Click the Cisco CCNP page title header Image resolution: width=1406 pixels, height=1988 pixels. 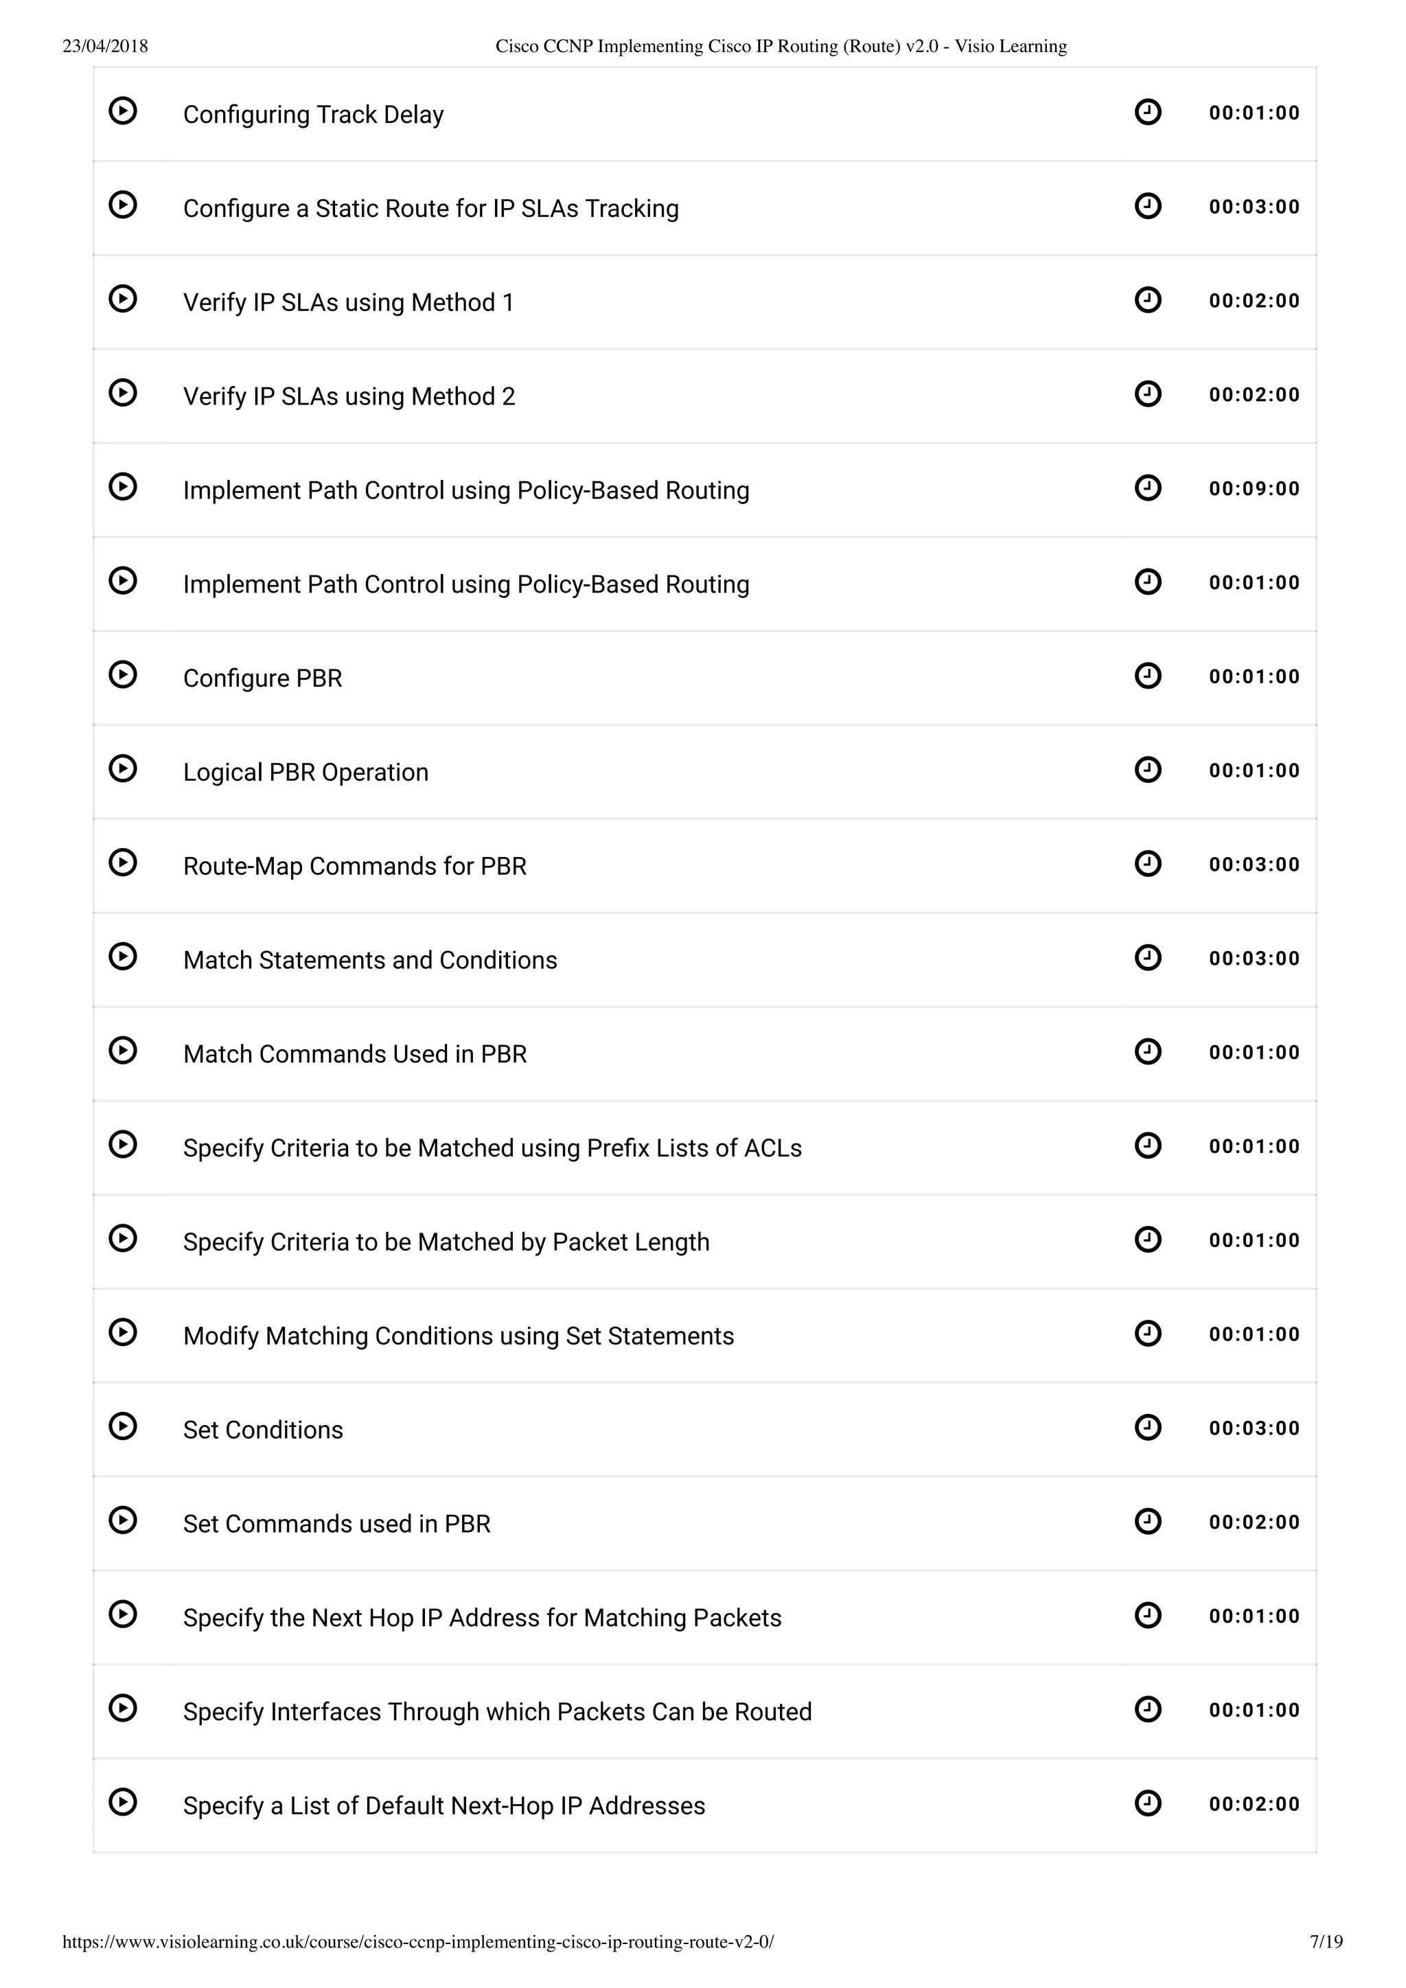(x=780, y=47)
